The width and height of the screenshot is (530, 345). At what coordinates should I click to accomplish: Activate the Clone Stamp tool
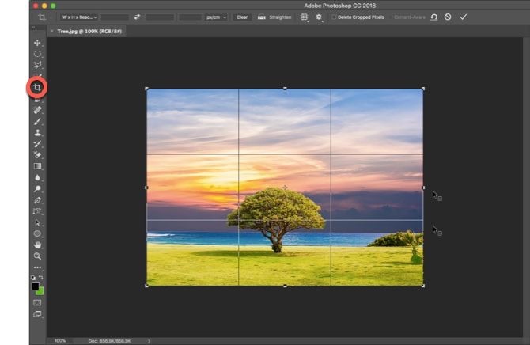(37, 132)
